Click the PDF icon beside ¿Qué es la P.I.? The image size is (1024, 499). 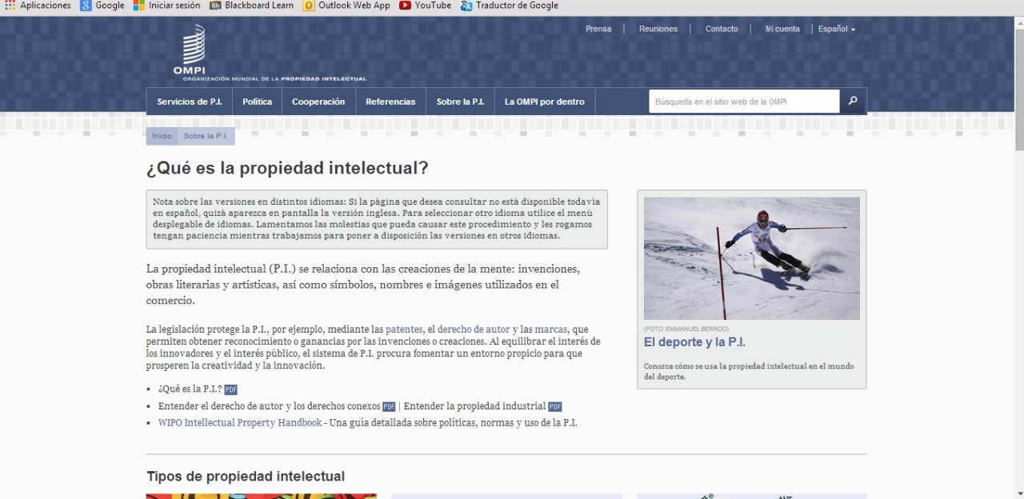(230, 389)
